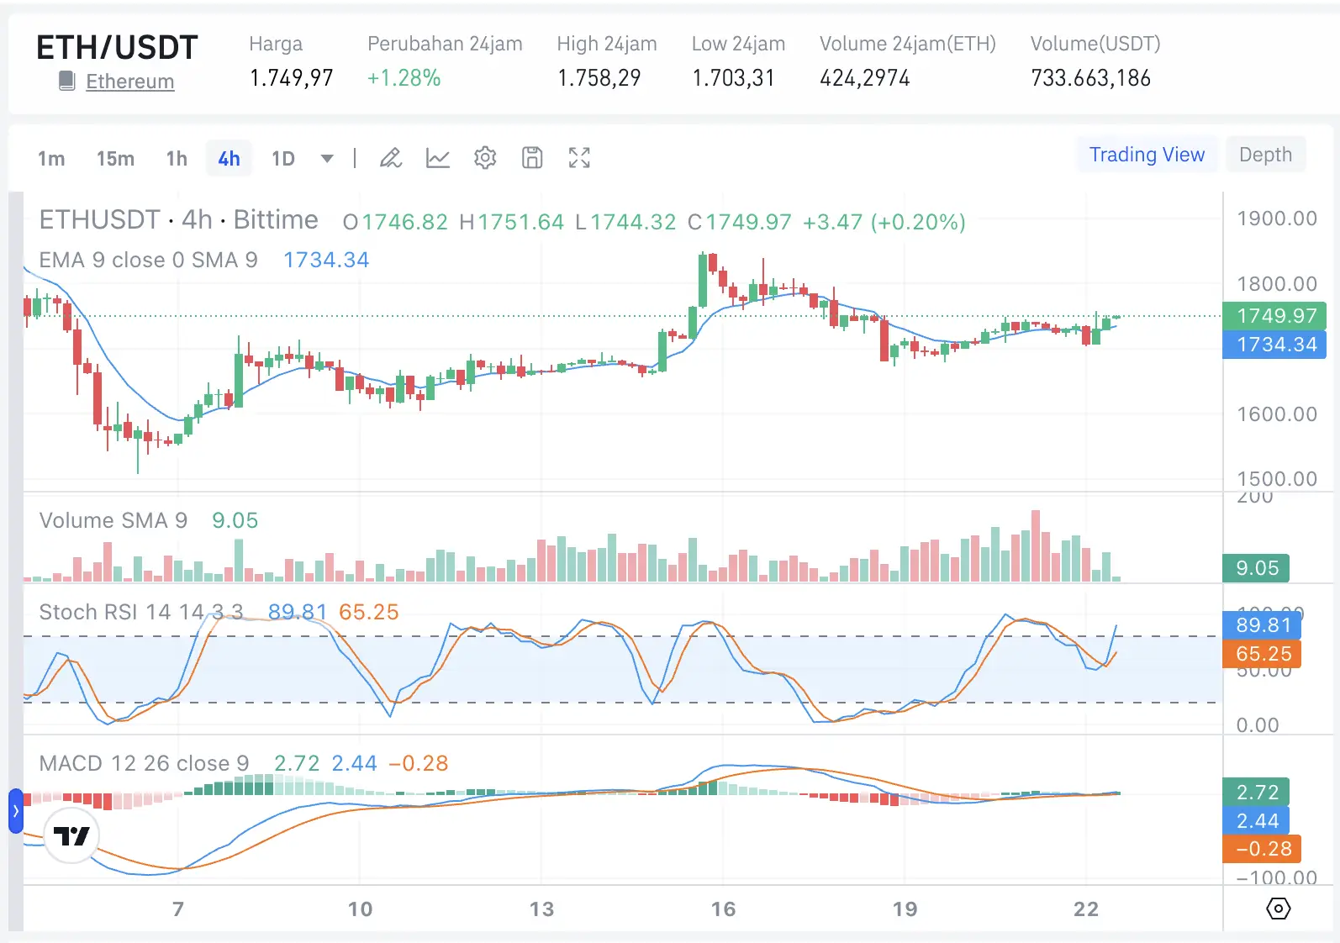Click the MACD 12 26 close 9 legend
This screenshot has width=1340, height=943.
(145, 763)
